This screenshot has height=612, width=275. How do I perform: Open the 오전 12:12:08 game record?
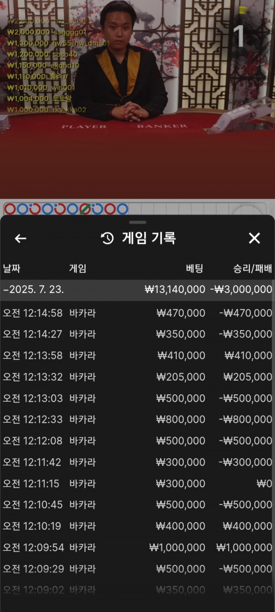[x=137, y=441]
